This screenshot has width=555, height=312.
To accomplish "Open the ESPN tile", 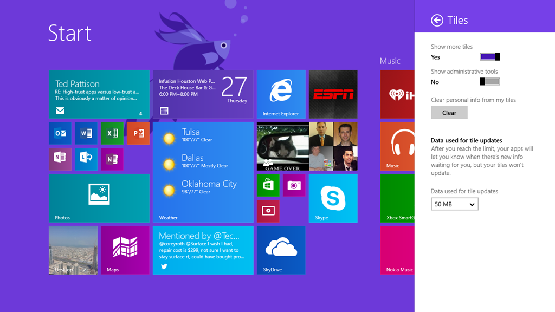I will pos(333,94).
